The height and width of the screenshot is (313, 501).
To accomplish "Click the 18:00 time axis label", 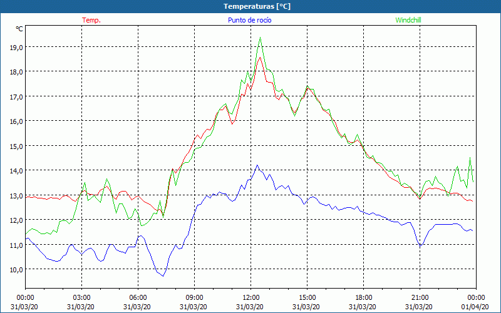I will (x=363, y=298).
